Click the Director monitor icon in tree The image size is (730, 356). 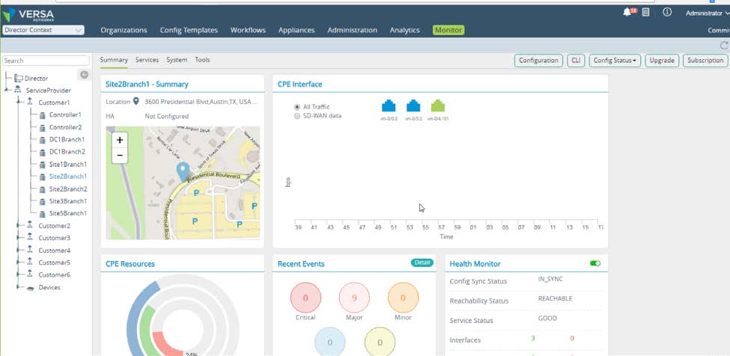coord(19,78)
